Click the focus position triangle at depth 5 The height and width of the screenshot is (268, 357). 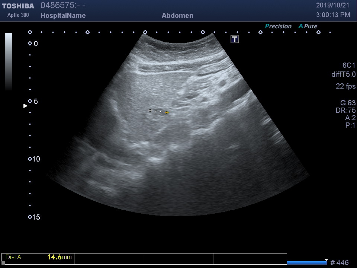click(26, 106)
